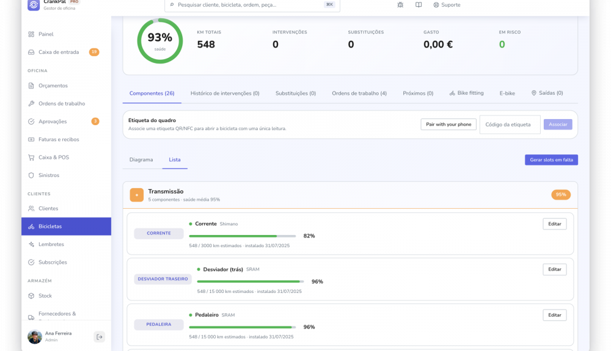Click Gerar slots em falta button

click(551, 160)
